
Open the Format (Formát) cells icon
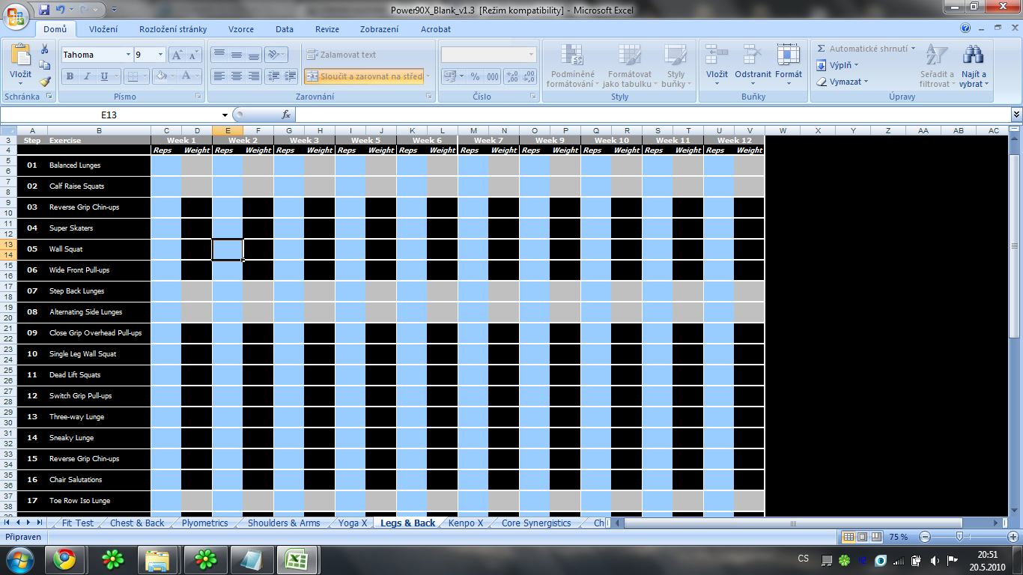click(x=788, y=67)
